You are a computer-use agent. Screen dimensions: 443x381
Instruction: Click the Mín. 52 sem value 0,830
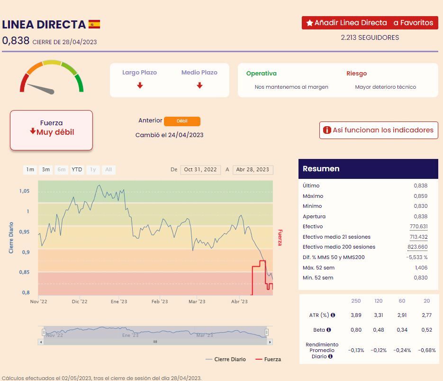(420, 278)
